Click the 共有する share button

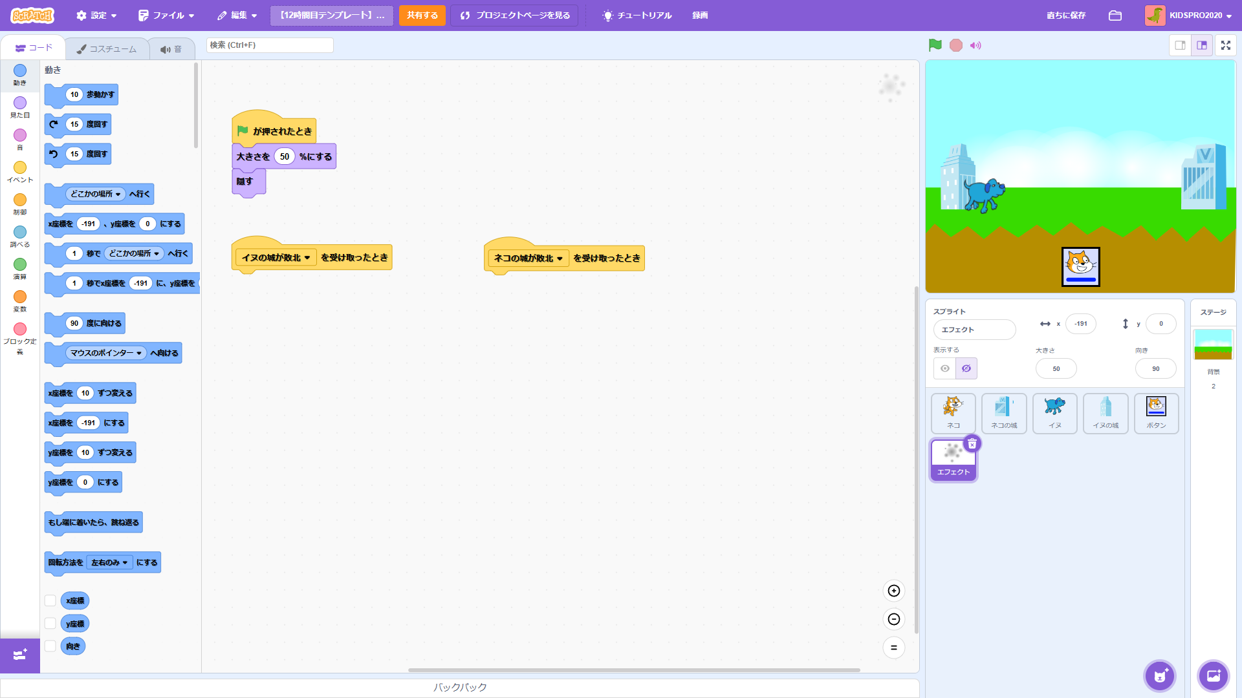pos(422,16)
